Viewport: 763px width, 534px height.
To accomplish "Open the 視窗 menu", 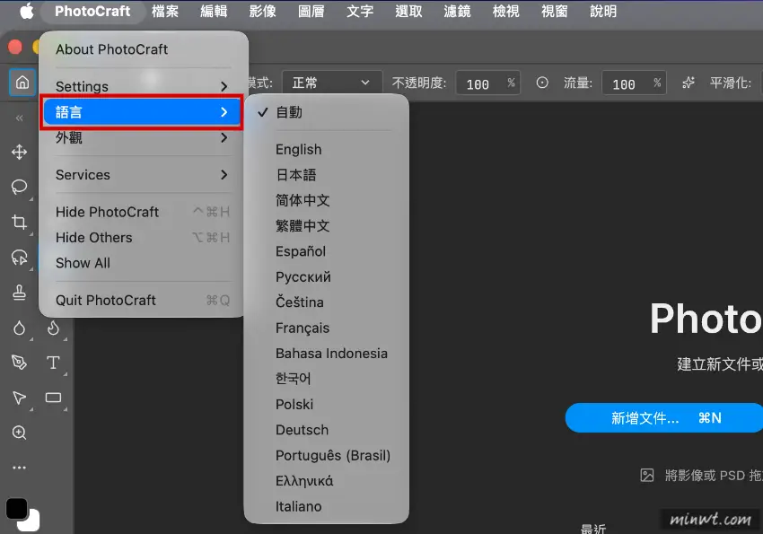I will (x=554, y=11).
